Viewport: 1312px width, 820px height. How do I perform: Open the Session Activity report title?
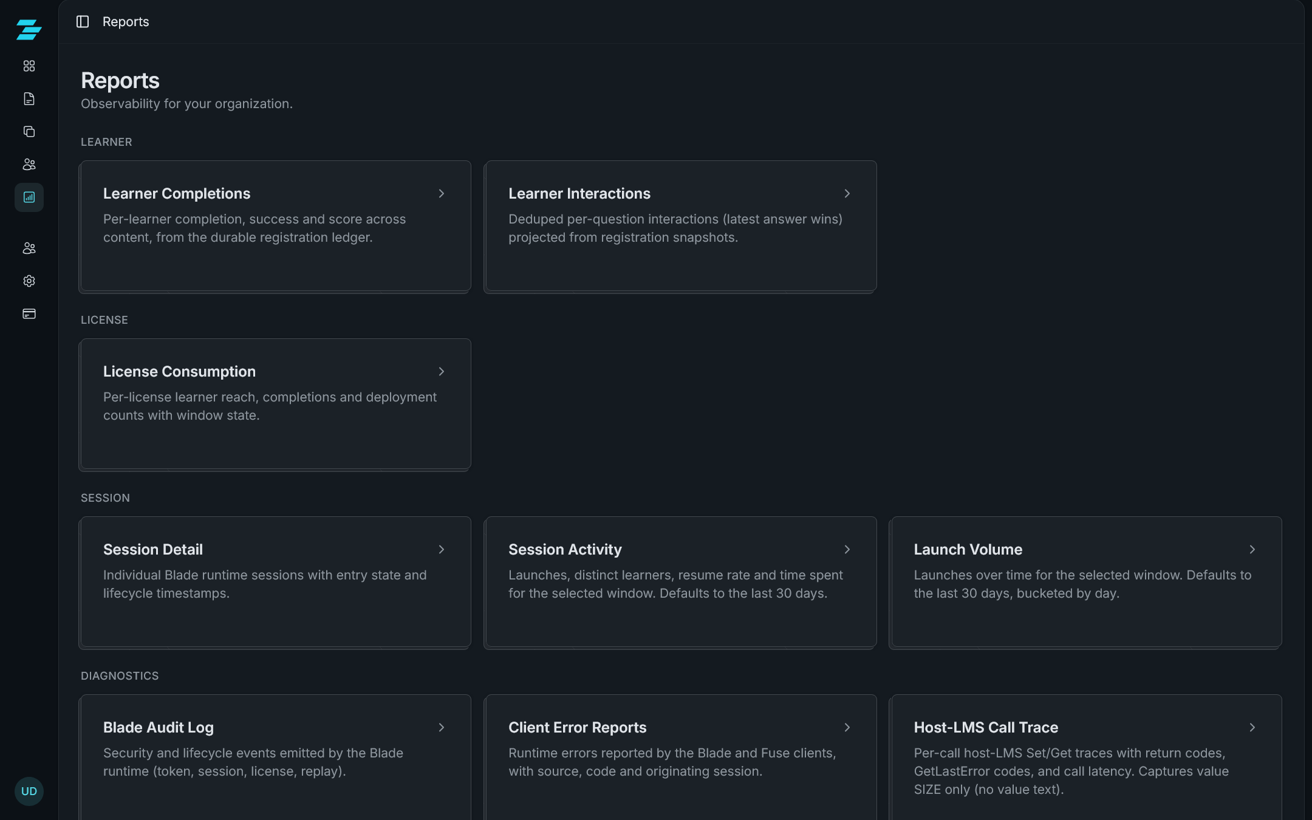(565, 550)
